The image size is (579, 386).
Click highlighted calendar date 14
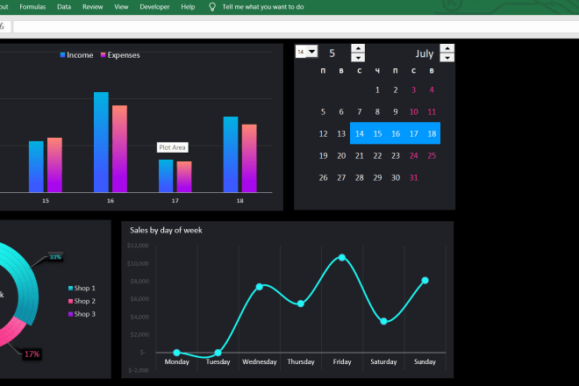(360, 133)
